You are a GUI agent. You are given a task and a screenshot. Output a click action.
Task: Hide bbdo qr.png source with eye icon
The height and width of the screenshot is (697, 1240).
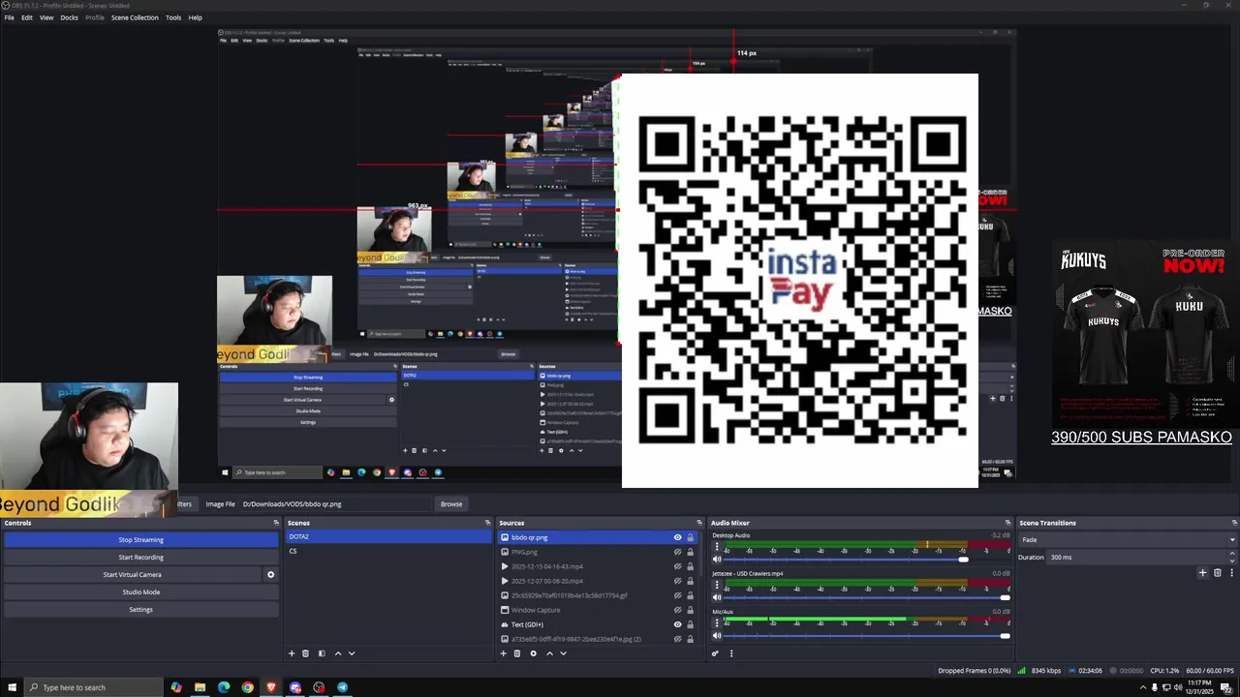[x=677, y=537]
